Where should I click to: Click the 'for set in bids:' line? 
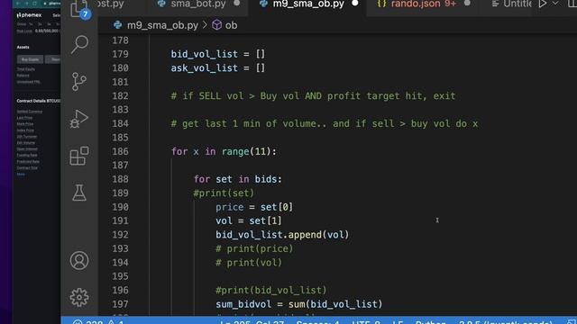(x=238, y=179)
